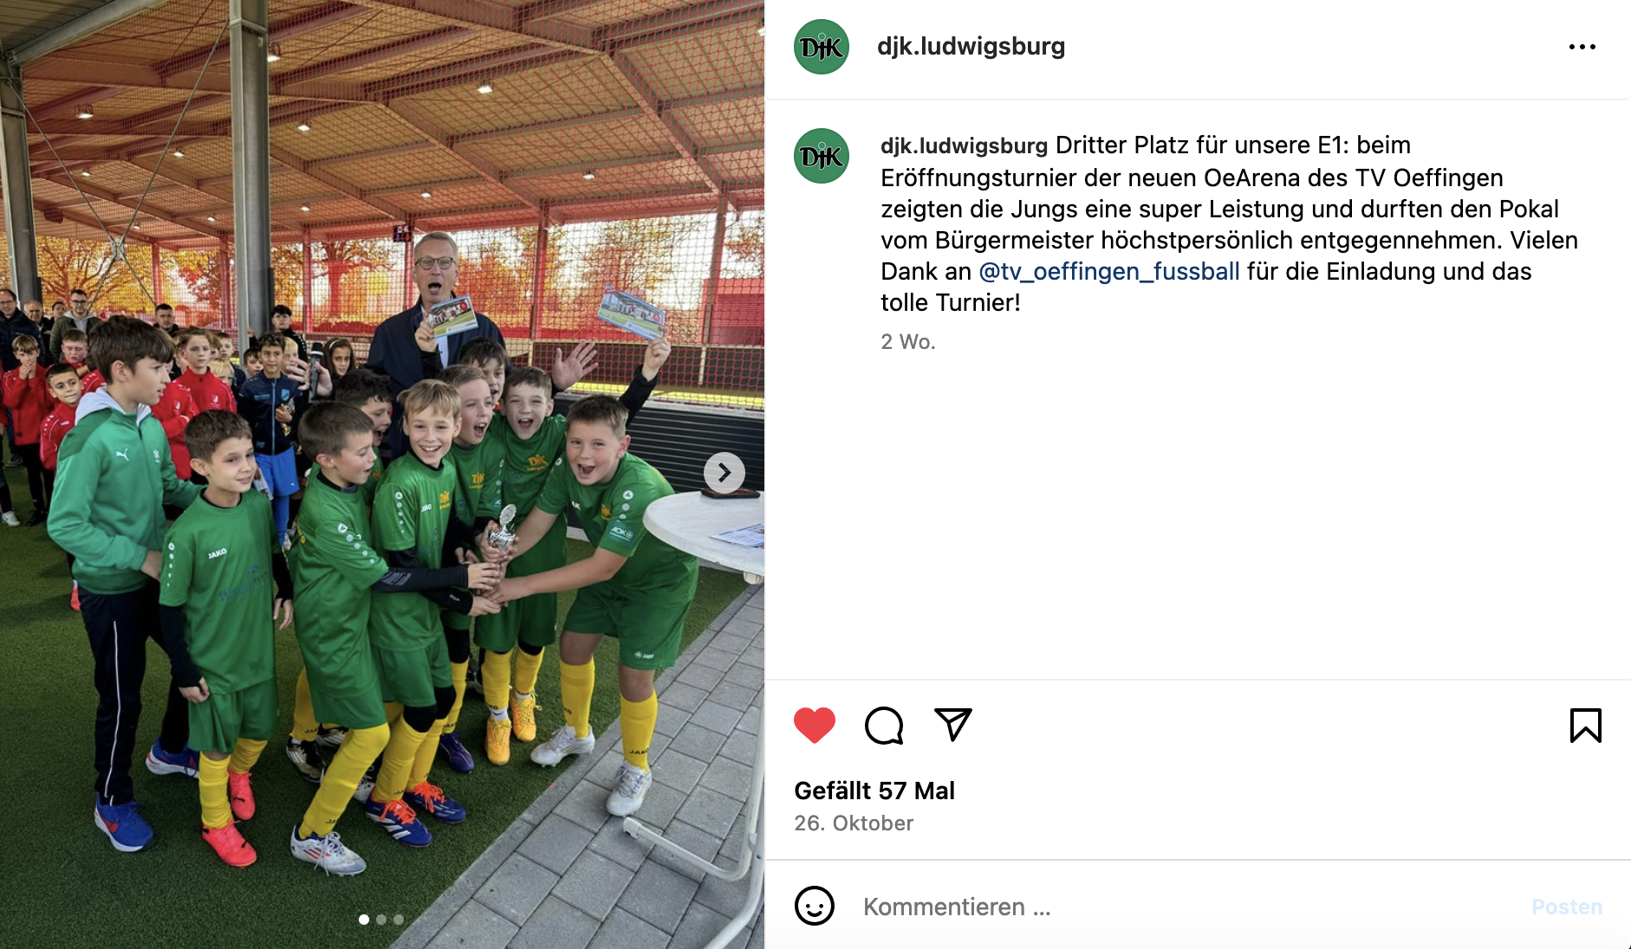The image size is (1631, 949).
Task: View who liked via Gefällt 57 Mal
Action: (x=874, y=791)
